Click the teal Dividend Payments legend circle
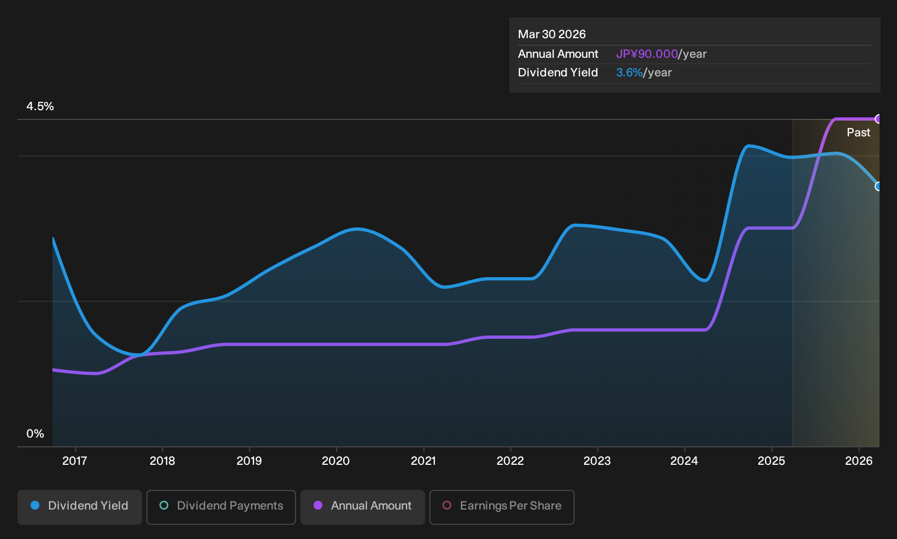Image resolution: width=897 pixels, height=539 pixels. [x=164, y=505]
